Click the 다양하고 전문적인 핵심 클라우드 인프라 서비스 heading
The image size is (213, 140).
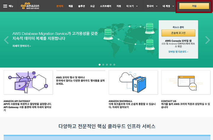pos(107,126)
